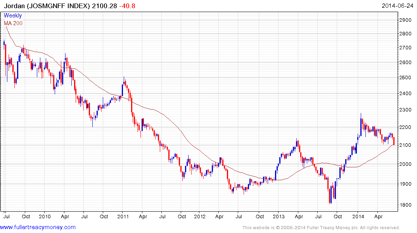Click the 'MA 200' legend label
The image size is (417, 233).
click(13, 23)
